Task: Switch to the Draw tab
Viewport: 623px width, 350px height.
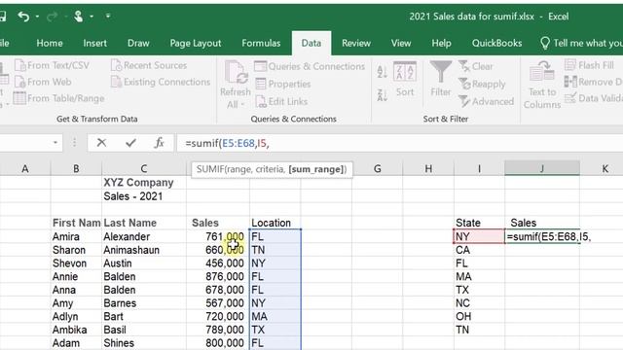Action: coord(138,43)
